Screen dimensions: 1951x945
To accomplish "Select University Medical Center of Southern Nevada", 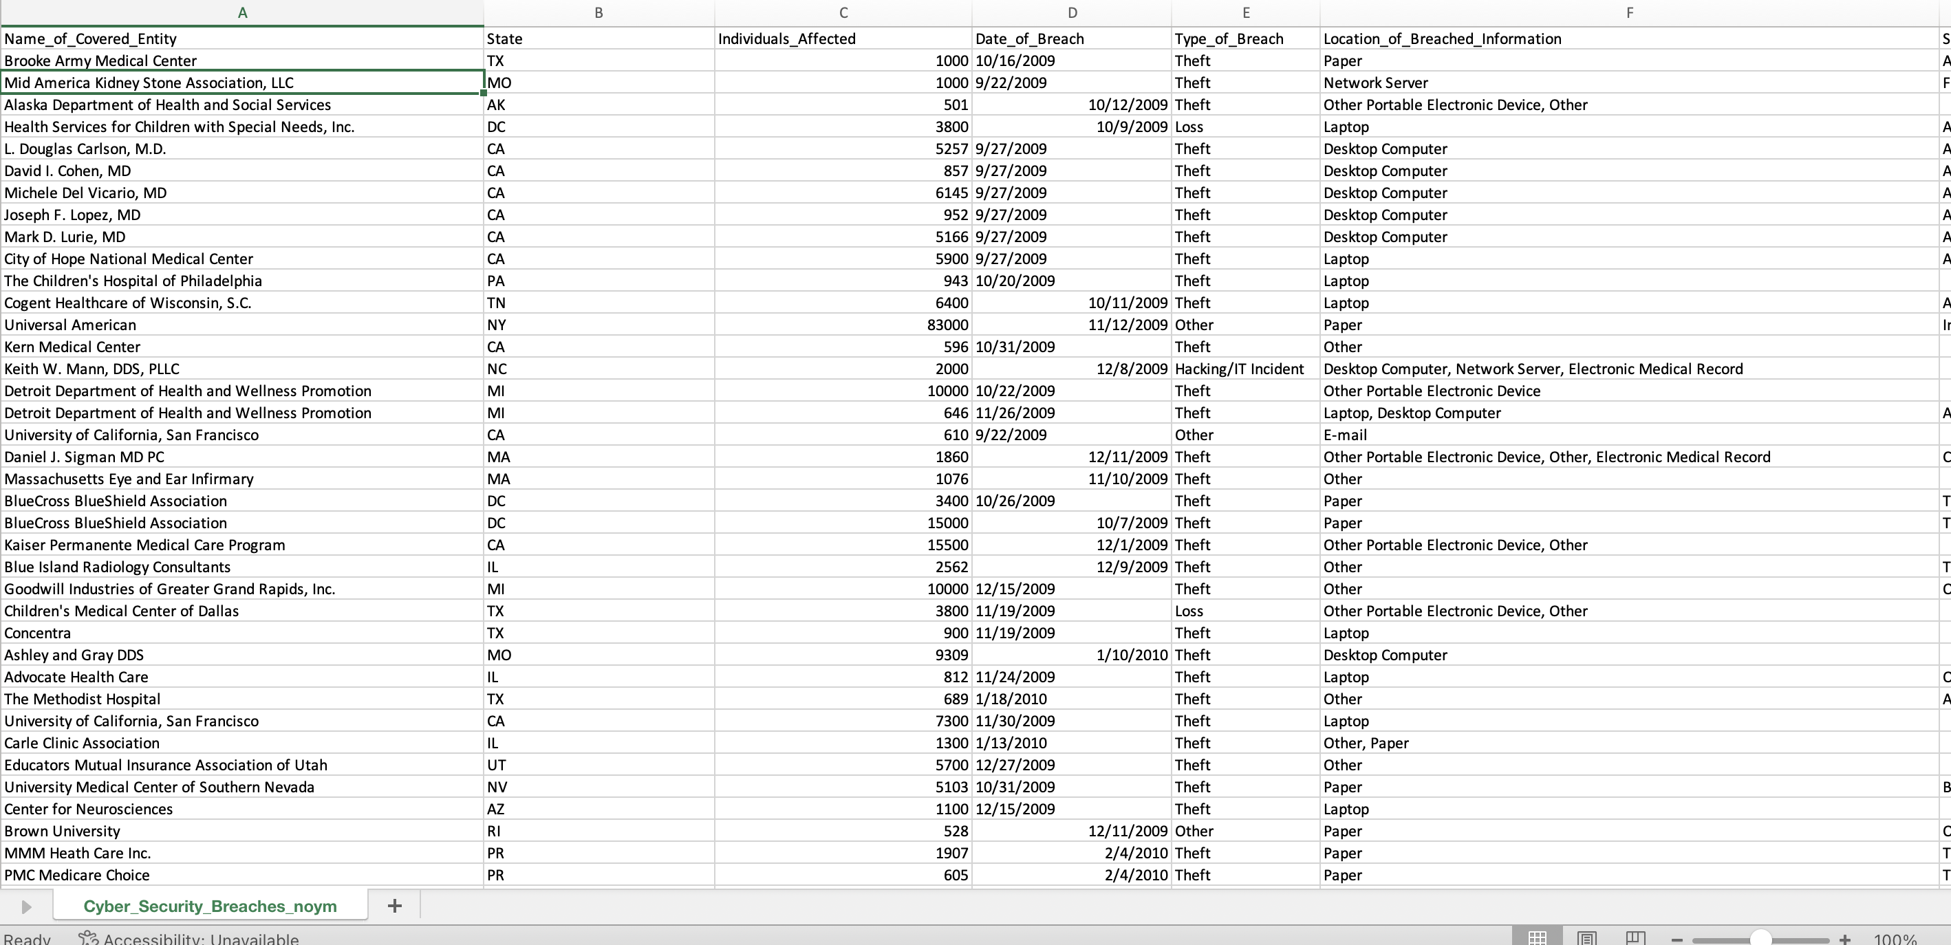I will [x=242, y=787].
